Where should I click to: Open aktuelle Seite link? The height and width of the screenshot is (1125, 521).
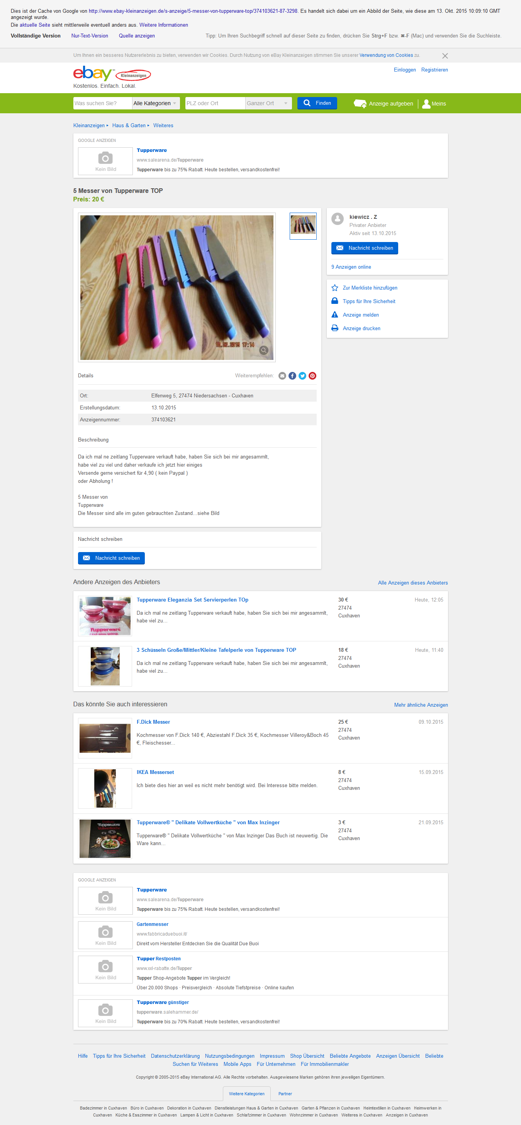click(35, 25)
